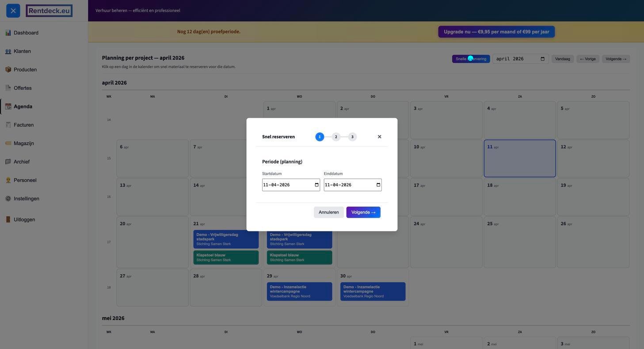Close the Snel reserveren dialog
644x349 pixels.
[x=379, y=137]
